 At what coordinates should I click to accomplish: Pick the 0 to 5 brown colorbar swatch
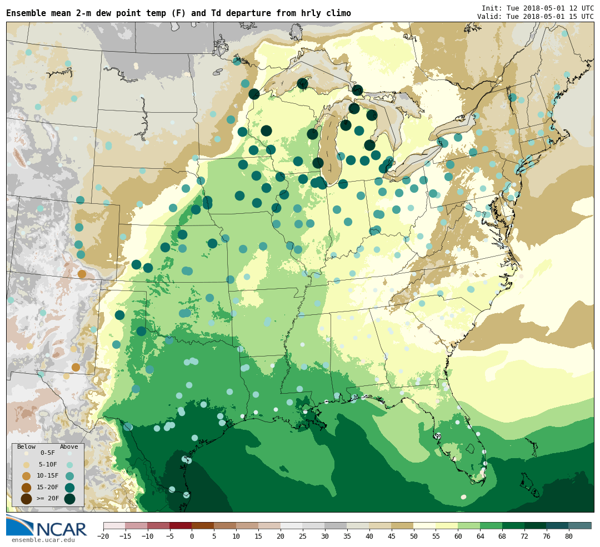[203, 525]
